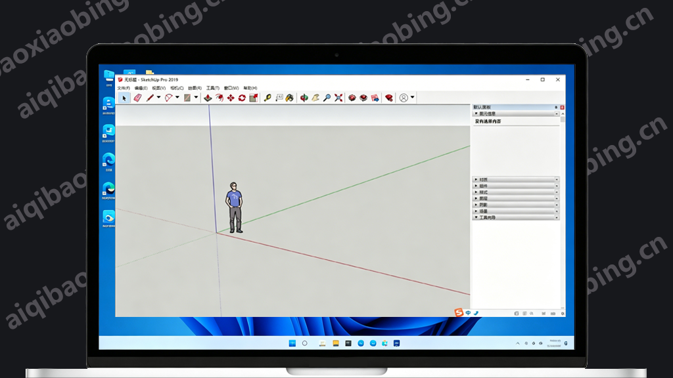Open File Explorer from the taskbar
This screenshot has width=673, height=378.
click(336, 343)
